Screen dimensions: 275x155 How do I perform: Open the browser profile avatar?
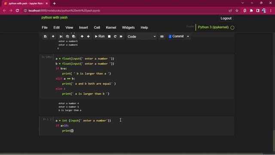pyautogui.click(x=264, y=10)
